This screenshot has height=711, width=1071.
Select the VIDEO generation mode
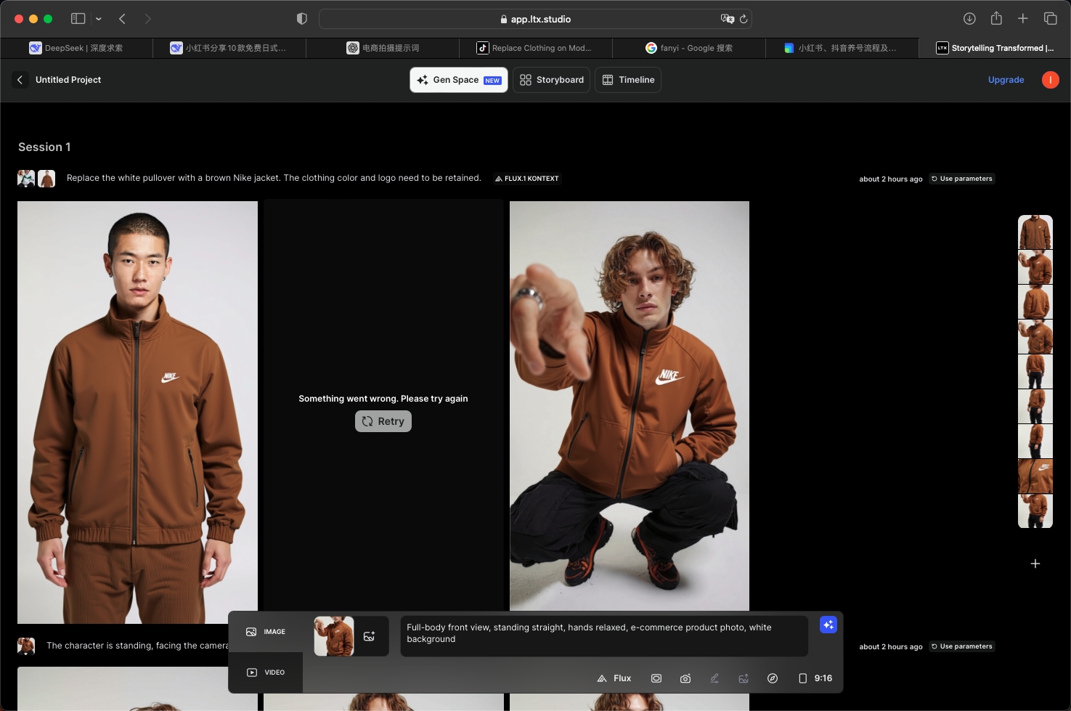tap(266, 673)
